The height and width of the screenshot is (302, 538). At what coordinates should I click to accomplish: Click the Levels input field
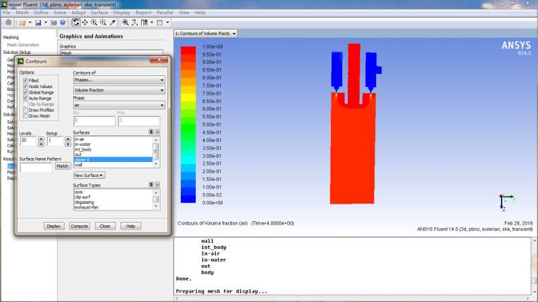click(x=28, y=141)
